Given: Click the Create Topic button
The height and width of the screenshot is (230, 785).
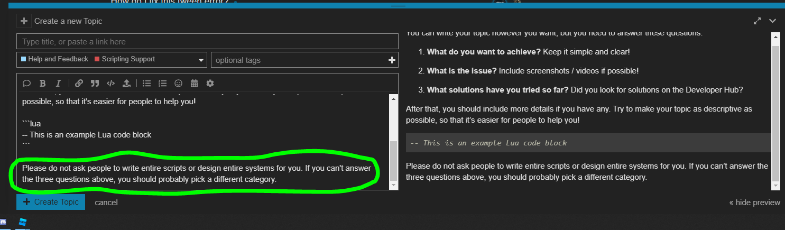Looking at the screenshot, I should (x=51, y=202).
